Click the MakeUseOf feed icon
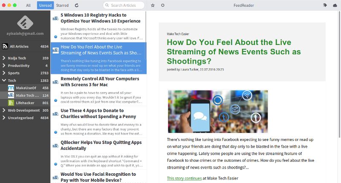 coord(11,88)
